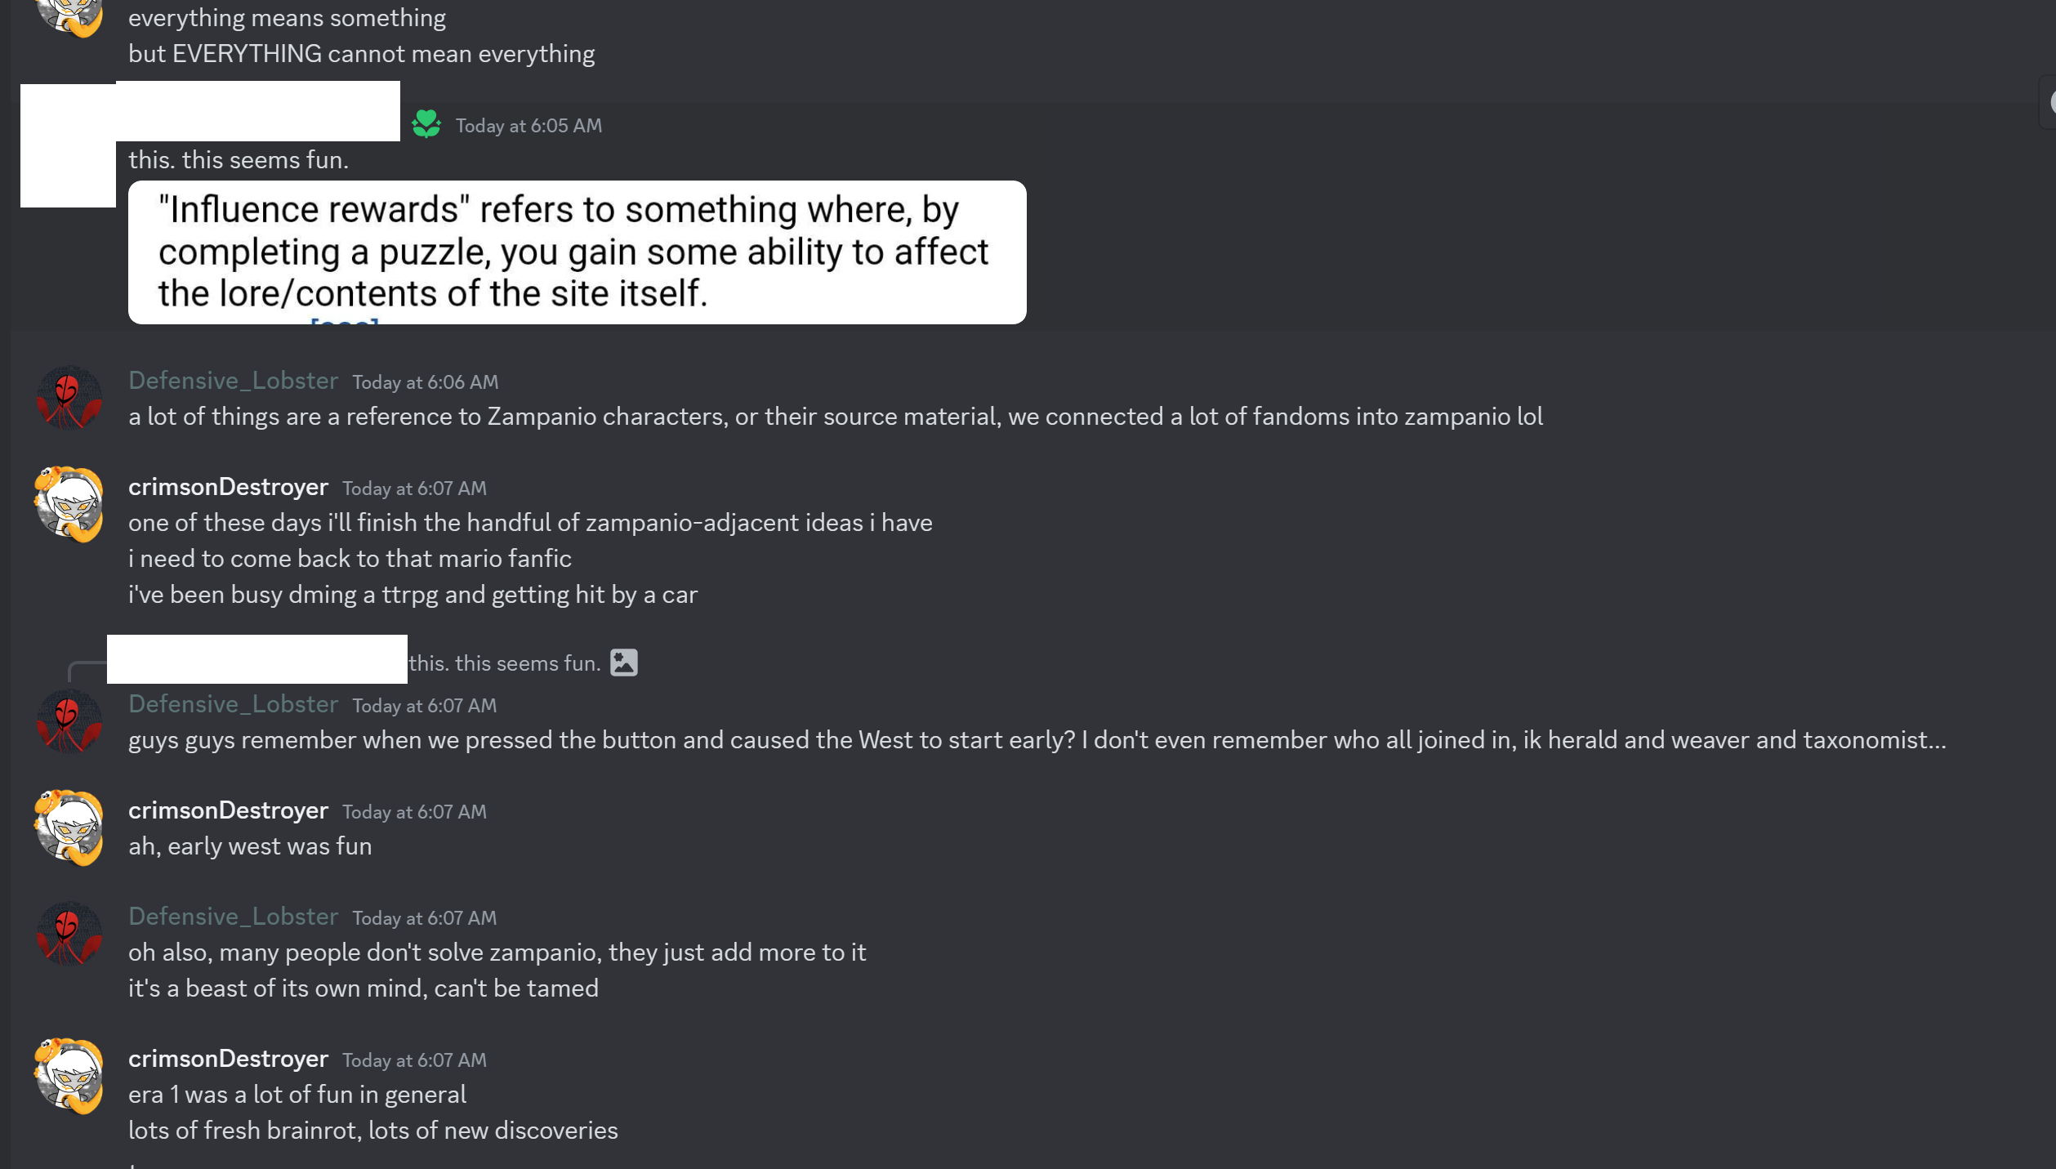Screen dimensions: 2056x1169
Task: Click crimsonDestroyer's avatar beside "everything means something"
Action: 69,16
